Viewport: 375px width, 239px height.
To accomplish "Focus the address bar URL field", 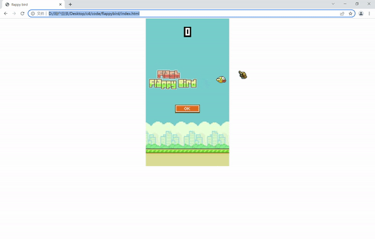I will pos(191,14).
